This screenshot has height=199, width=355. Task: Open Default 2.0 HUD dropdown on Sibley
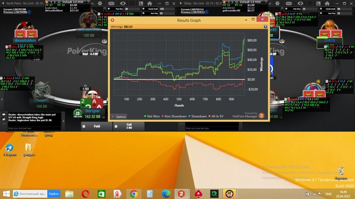[x=266, y=2]
